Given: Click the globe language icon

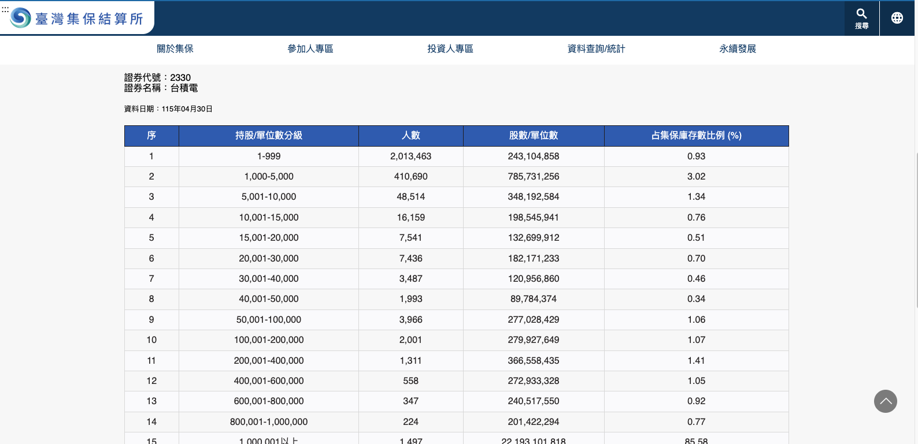Looking at the screenshot, I should [897, 18].
